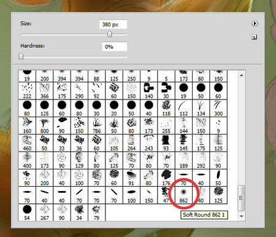
Task: Select the chalk brush labeled 33
Action: (x=62, y=143)
